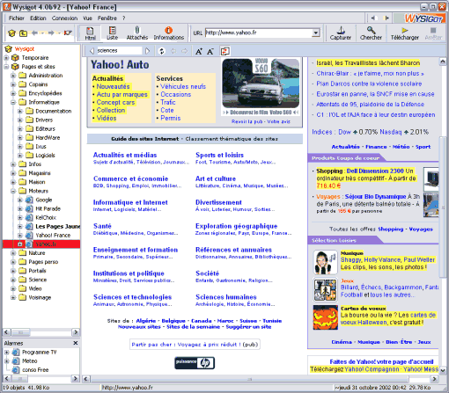Switch to the Liste view
449x393 pixels.
(112, 33)
